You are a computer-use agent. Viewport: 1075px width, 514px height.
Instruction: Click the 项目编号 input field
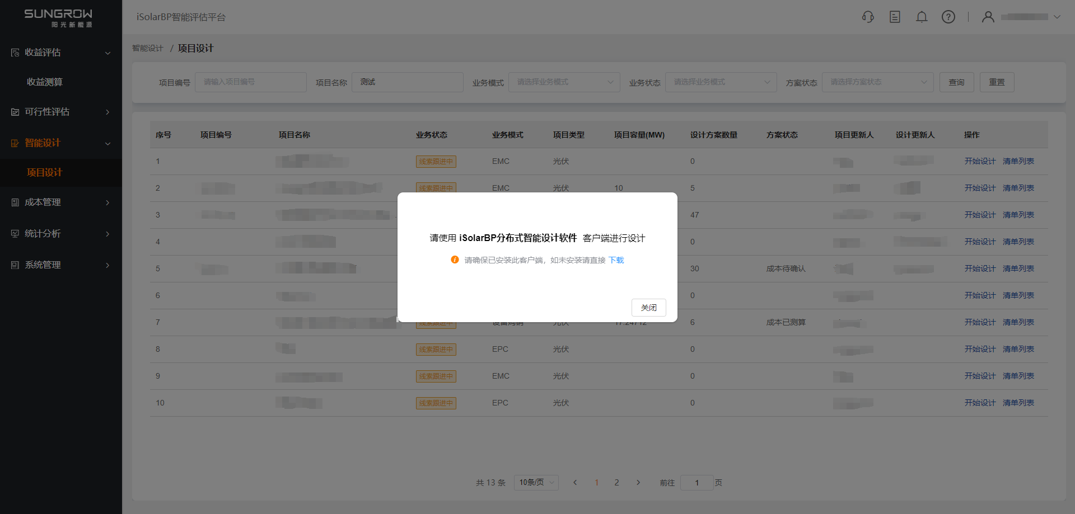point(251,82)
